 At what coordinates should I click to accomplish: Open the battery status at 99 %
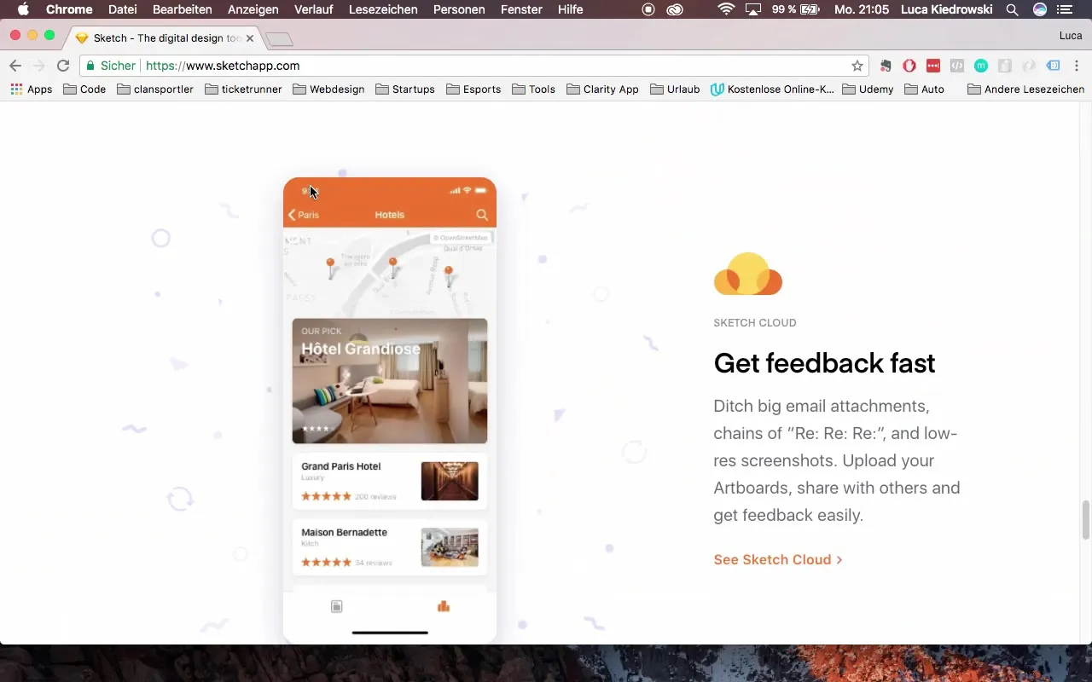796,9
